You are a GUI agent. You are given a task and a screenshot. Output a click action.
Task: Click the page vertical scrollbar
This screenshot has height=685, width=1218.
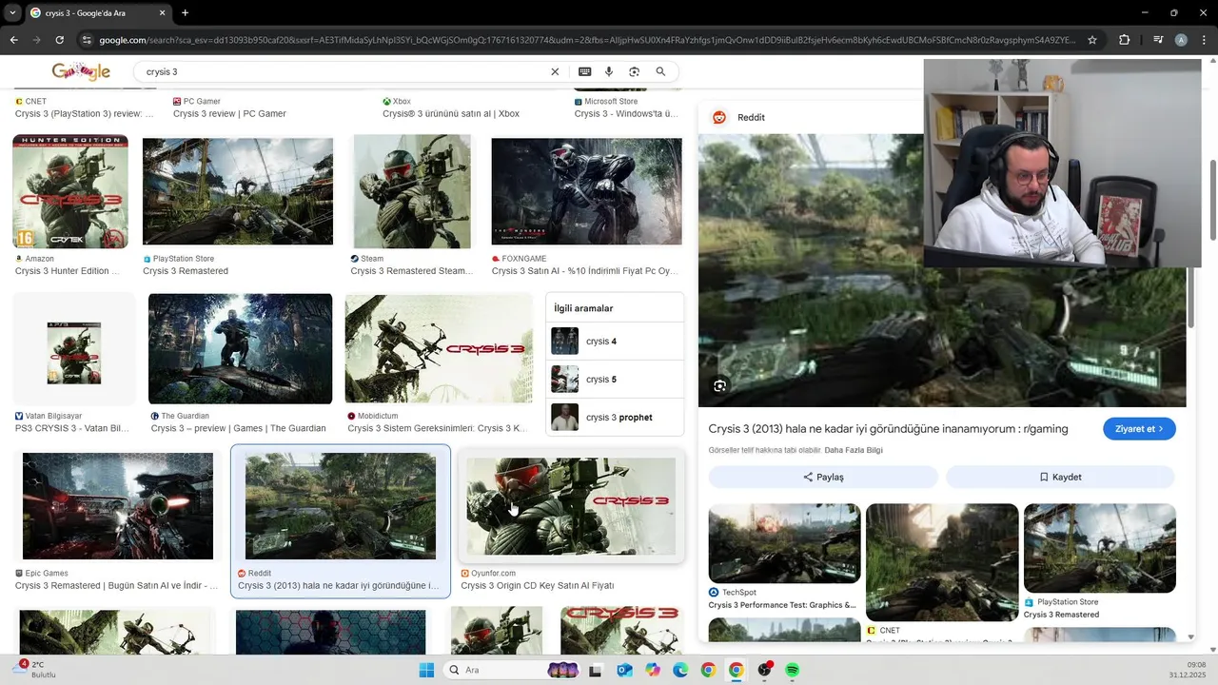click(x=1212, y=200)
